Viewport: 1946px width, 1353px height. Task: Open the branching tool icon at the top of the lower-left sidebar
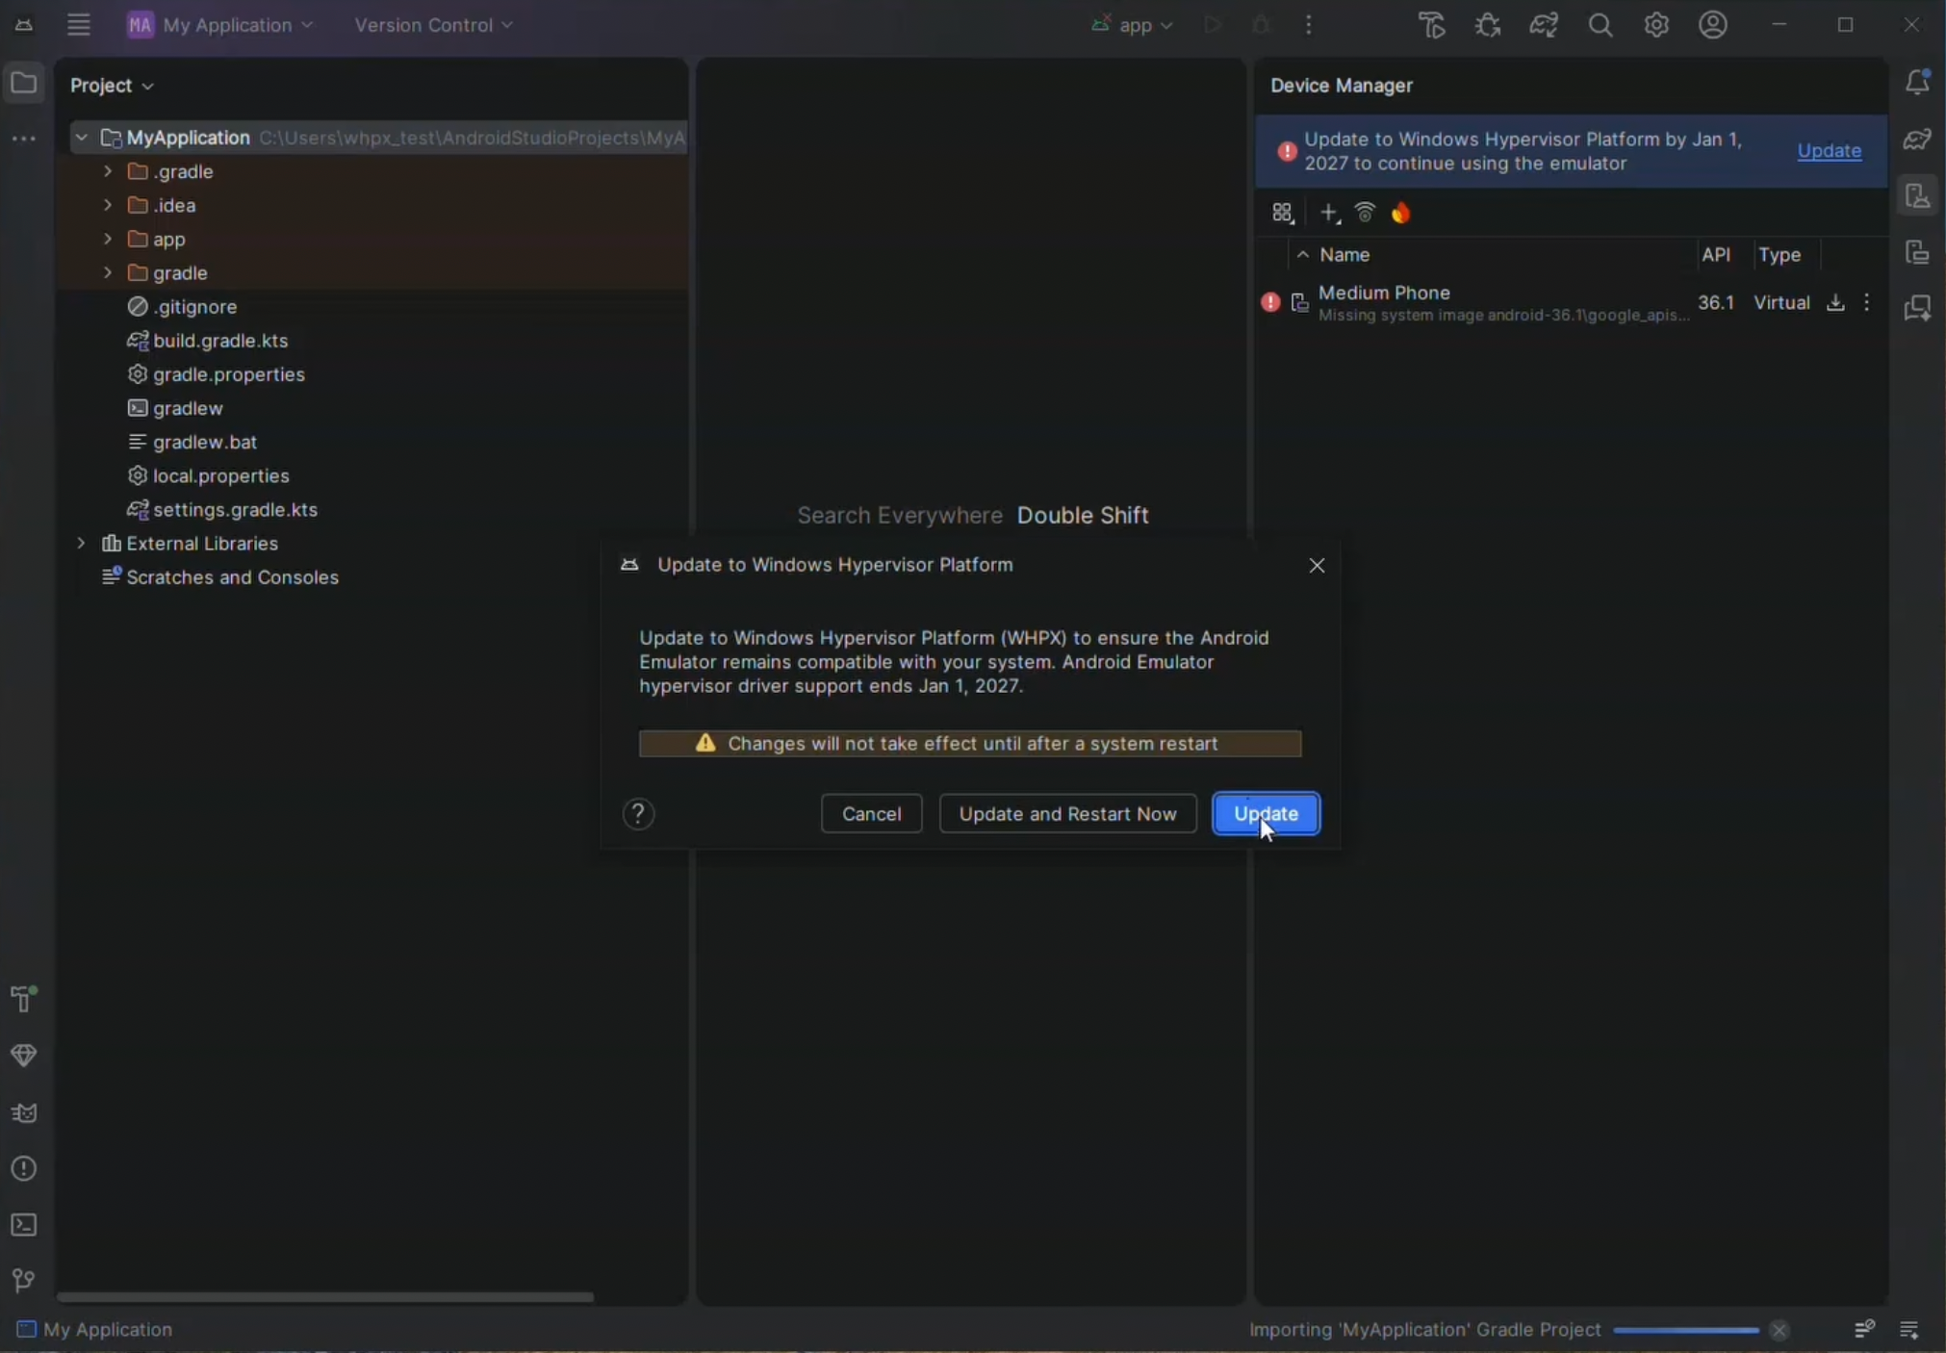point(24,999)
